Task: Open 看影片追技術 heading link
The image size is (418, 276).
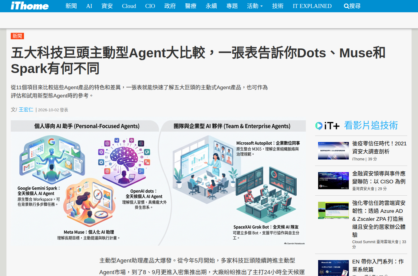Action: click(x=371, y=125)
